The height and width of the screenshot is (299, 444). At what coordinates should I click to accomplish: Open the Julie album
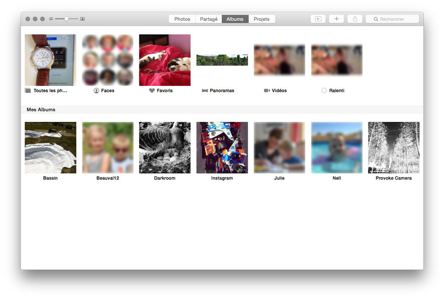(280, 148)
